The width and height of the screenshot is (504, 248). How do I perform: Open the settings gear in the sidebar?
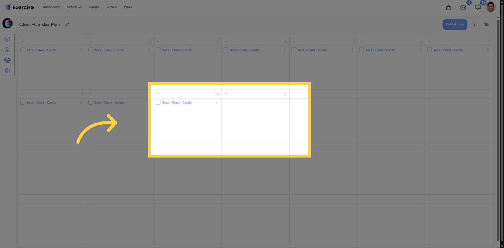pos(7,70)
